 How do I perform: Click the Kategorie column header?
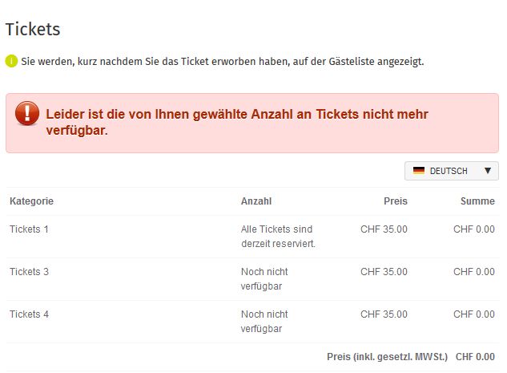[32, 201]
